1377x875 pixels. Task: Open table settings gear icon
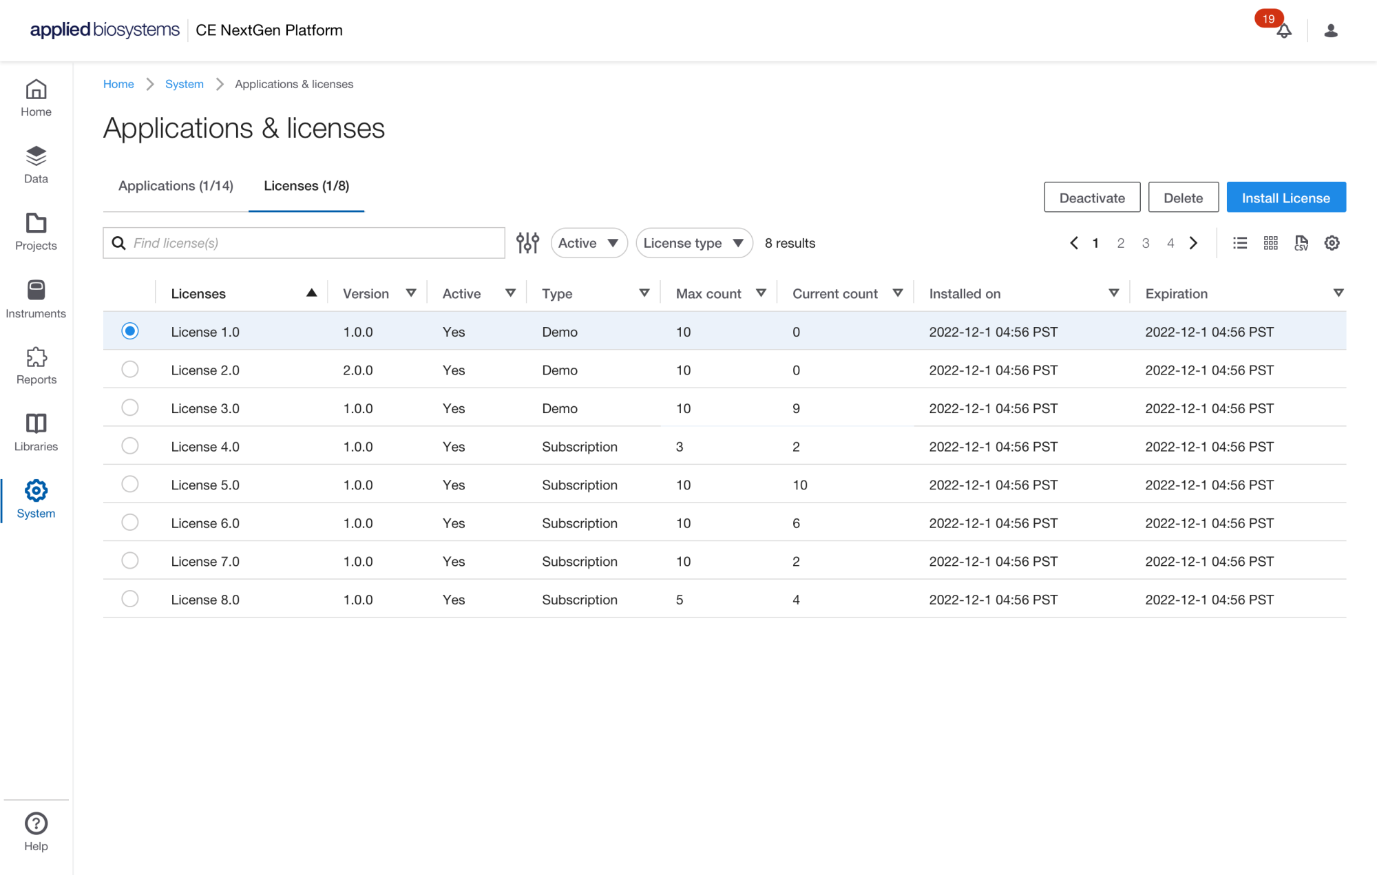coord(1332,243)
